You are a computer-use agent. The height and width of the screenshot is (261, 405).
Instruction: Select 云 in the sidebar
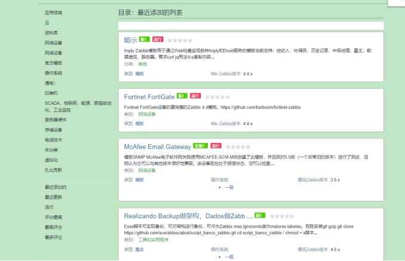(47, 23)
